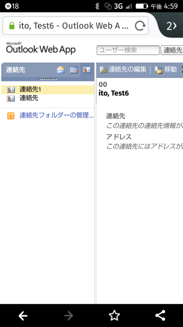The image size is (183, 327).
Task: Click the 連絡先1 folder icon
Action: (x=11, y=90)
